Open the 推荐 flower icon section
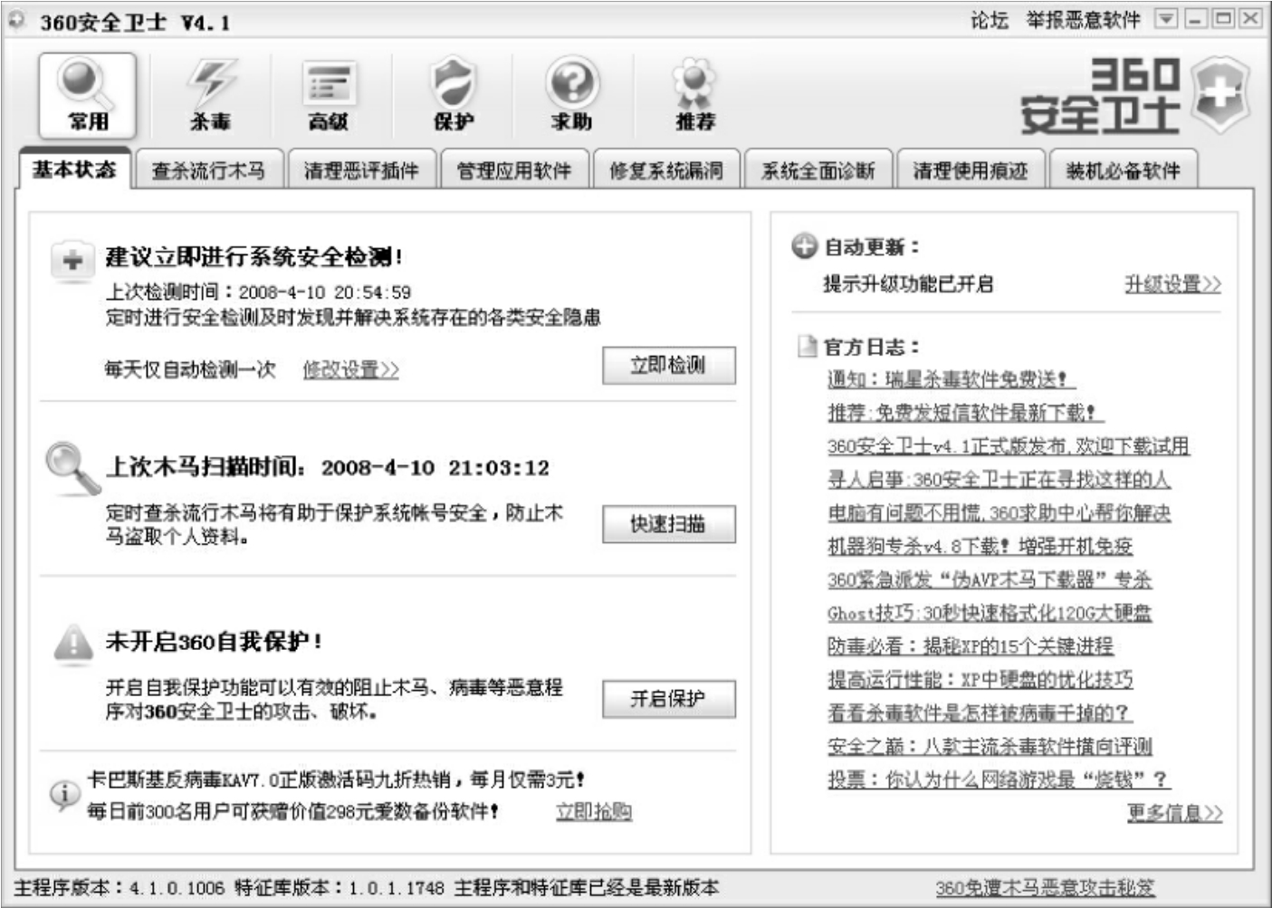The width and height of the screenshot is (1272, 908). point(695,95)
